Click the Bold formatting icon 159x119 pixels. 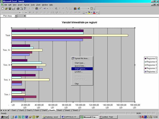pos(30,12)
